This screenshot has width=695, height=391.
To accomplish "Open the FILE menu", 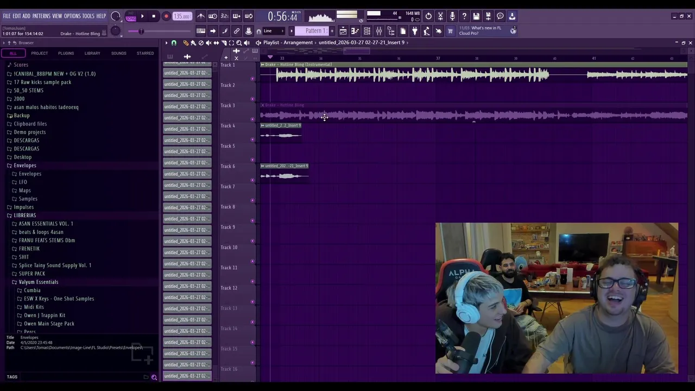I will coord(7,16).
